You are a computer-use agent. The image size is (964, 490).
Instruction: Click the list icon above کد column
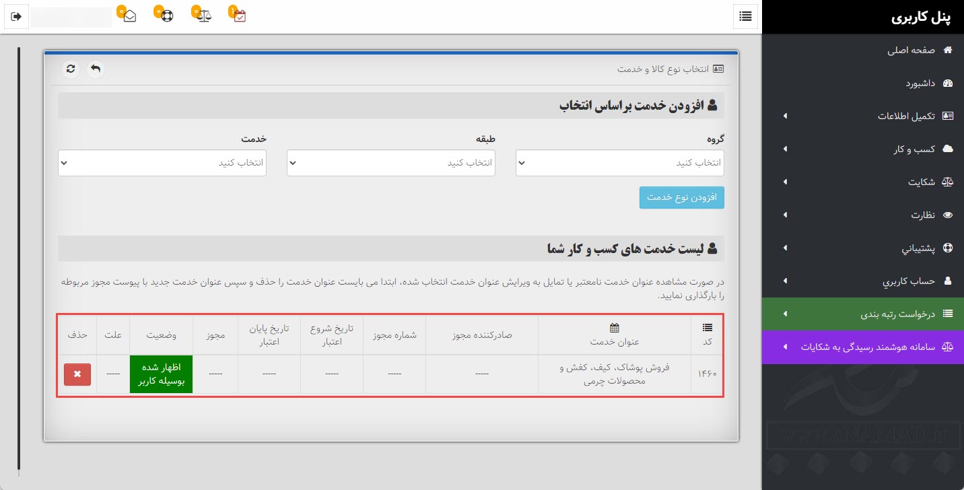(x=707, y=328)
